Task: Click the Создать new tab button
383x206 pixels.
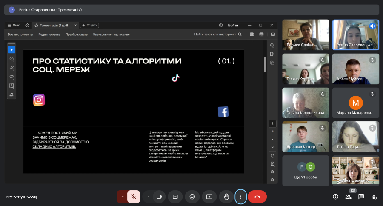Action: point(90,25)
